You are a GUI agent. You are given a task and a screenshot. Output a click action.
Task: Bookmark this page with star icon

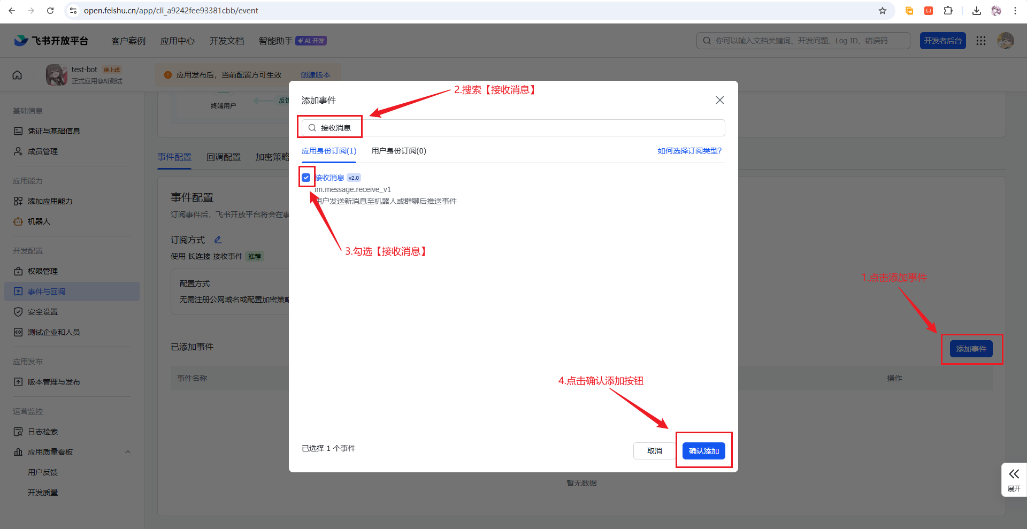point(882,11)
